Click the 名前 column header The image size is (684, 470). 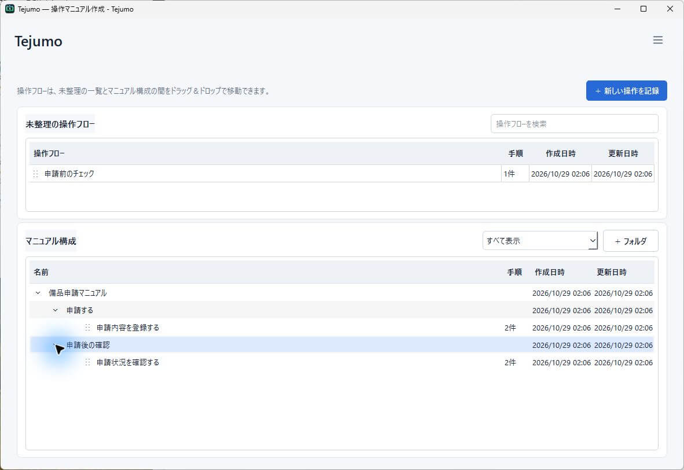tap(41, 272)
